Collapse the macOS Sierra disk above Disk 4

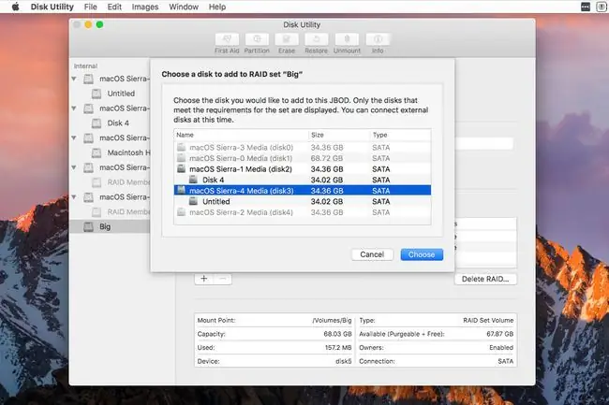[x=74, y=108]
